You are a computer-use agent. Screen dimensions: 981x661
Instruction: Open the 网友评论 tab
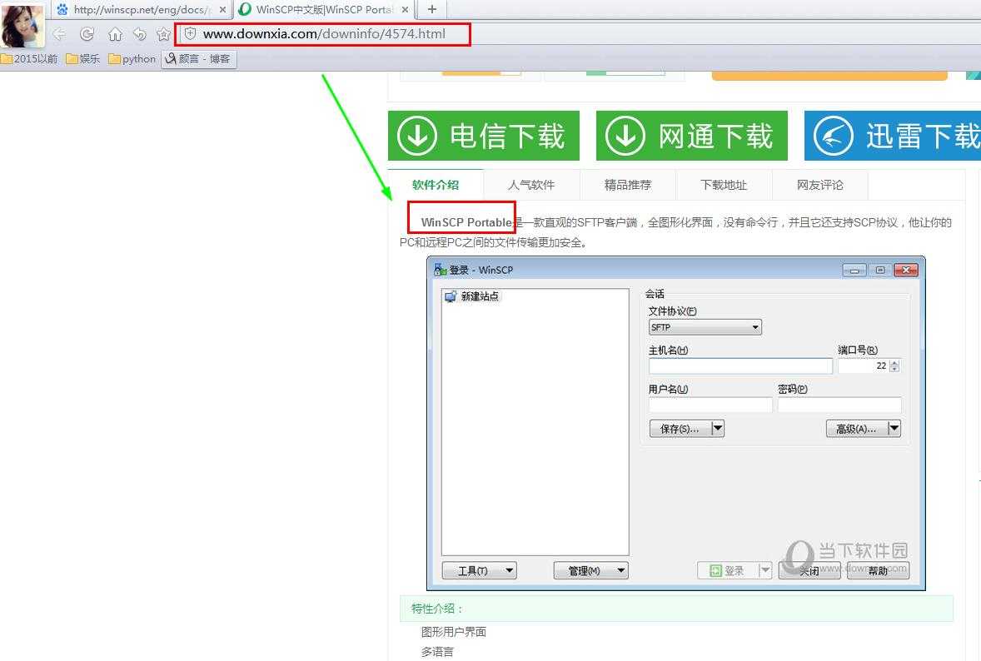click(820, 185)
